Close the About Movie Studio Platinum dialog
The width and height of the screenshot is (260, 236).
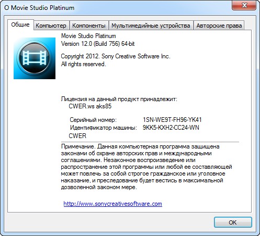coord(244,5)
